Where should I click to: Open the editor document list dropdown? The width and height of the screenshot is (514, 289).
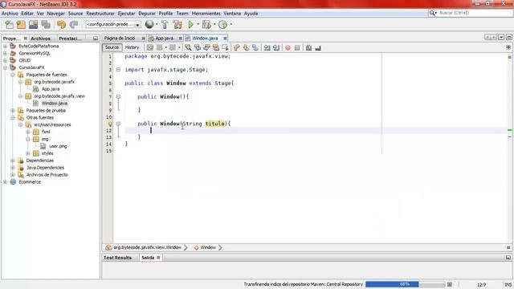click(x=501, y=38)
